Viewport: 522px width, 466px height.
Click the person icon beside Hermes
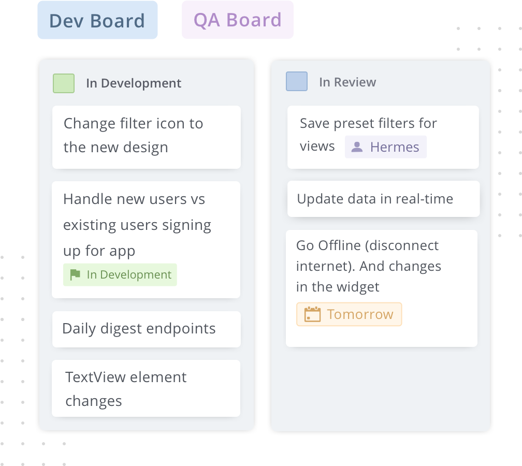[x=357, y=147]
